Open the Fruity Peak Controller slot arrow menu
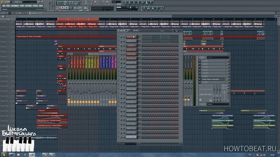 tap(199, 79)
